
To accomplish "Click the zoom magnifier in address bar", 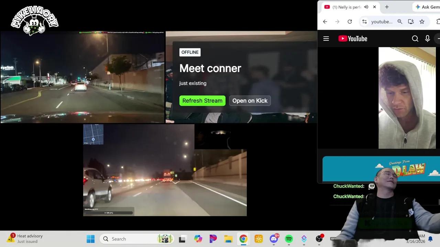I will point(400,22).
